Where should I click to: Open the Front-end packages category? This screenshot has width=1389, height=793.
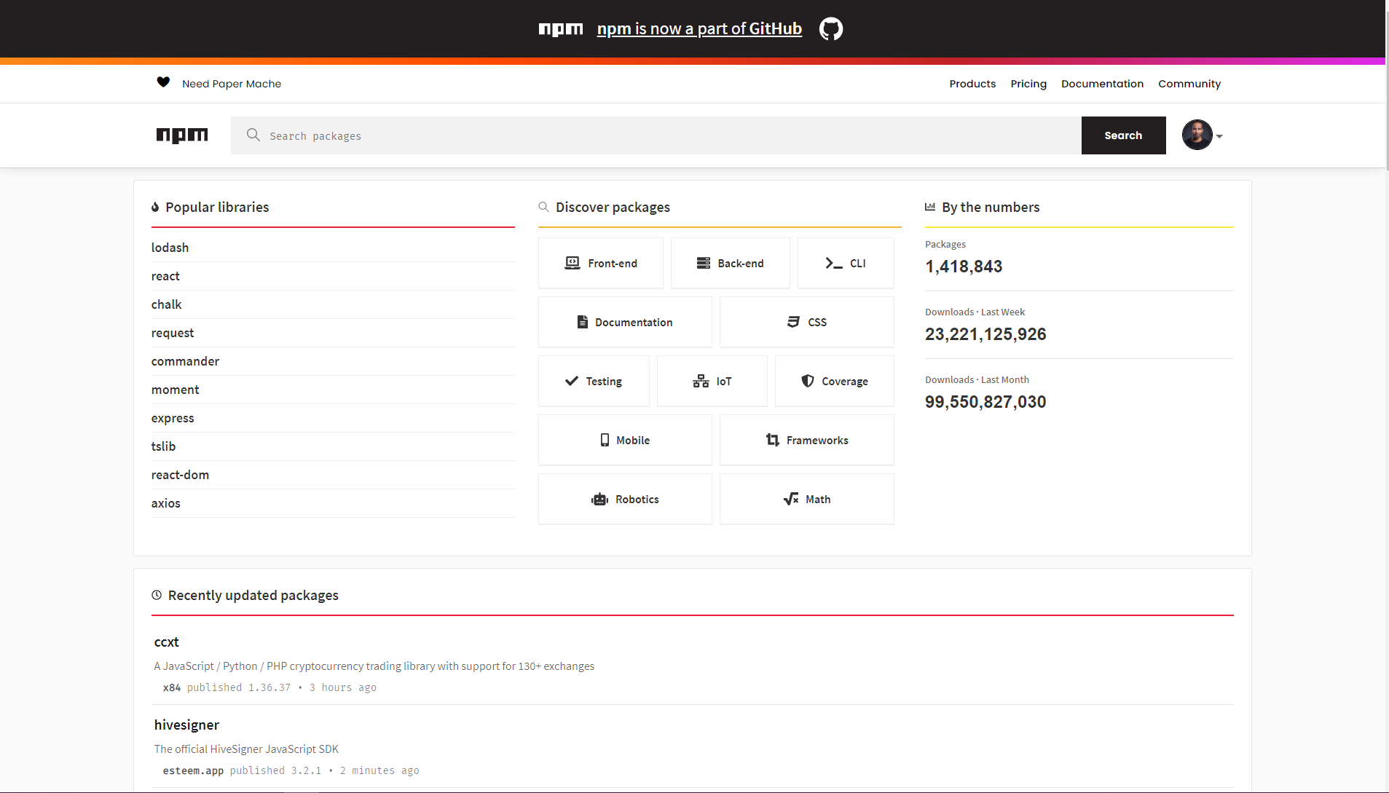pos(601,263)
